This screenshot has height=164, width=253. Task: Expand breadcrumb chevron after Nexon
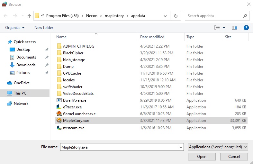pyautogui.click(x=101, y=16)
